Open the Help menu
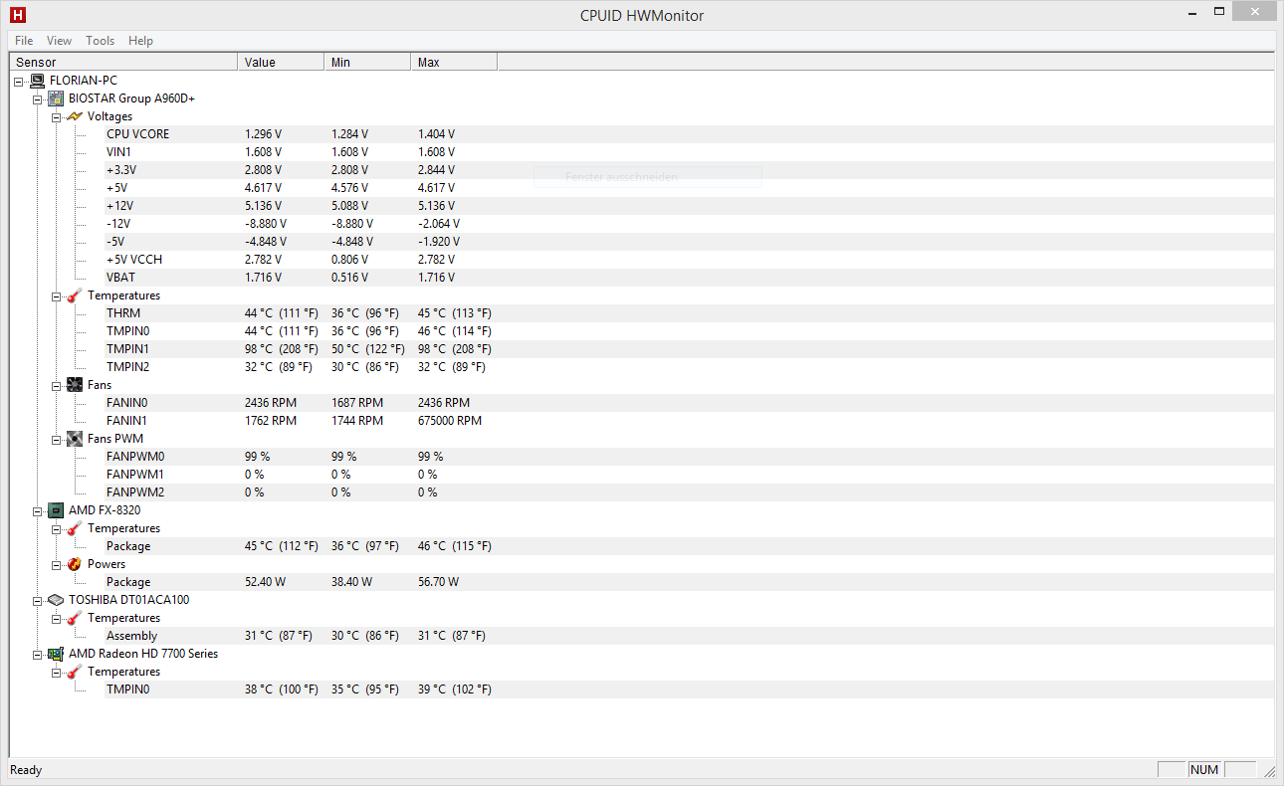The width and height of the screenshot is (1284, 786). (141, 41)
